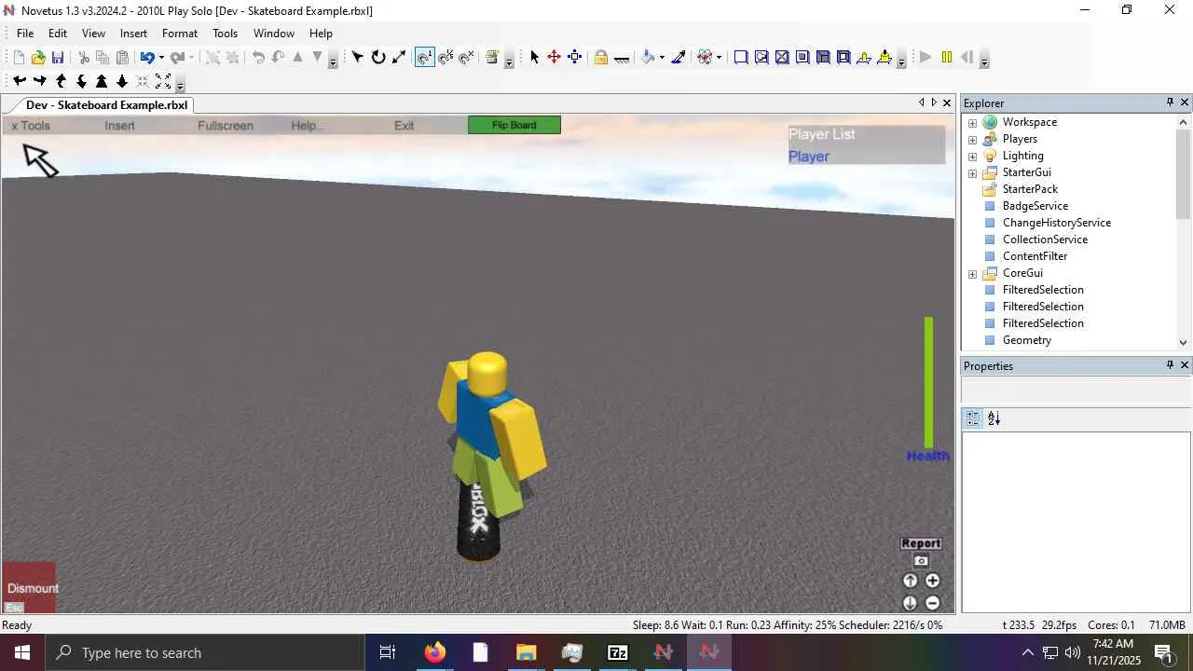Open the Insert menu in menu bar
Viewport: 1193px width, 671px height.
tap(133, 34)
